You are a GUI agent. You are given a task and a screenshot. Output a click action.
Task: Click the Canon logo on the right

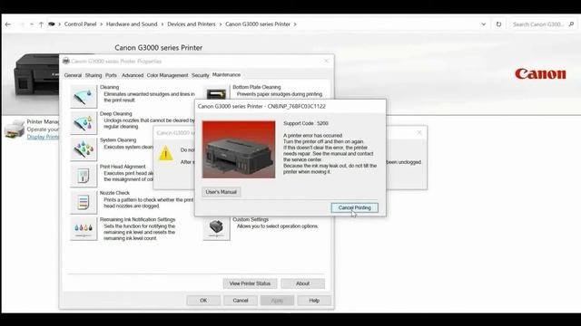pyautogui.click(x=540, y=74)
